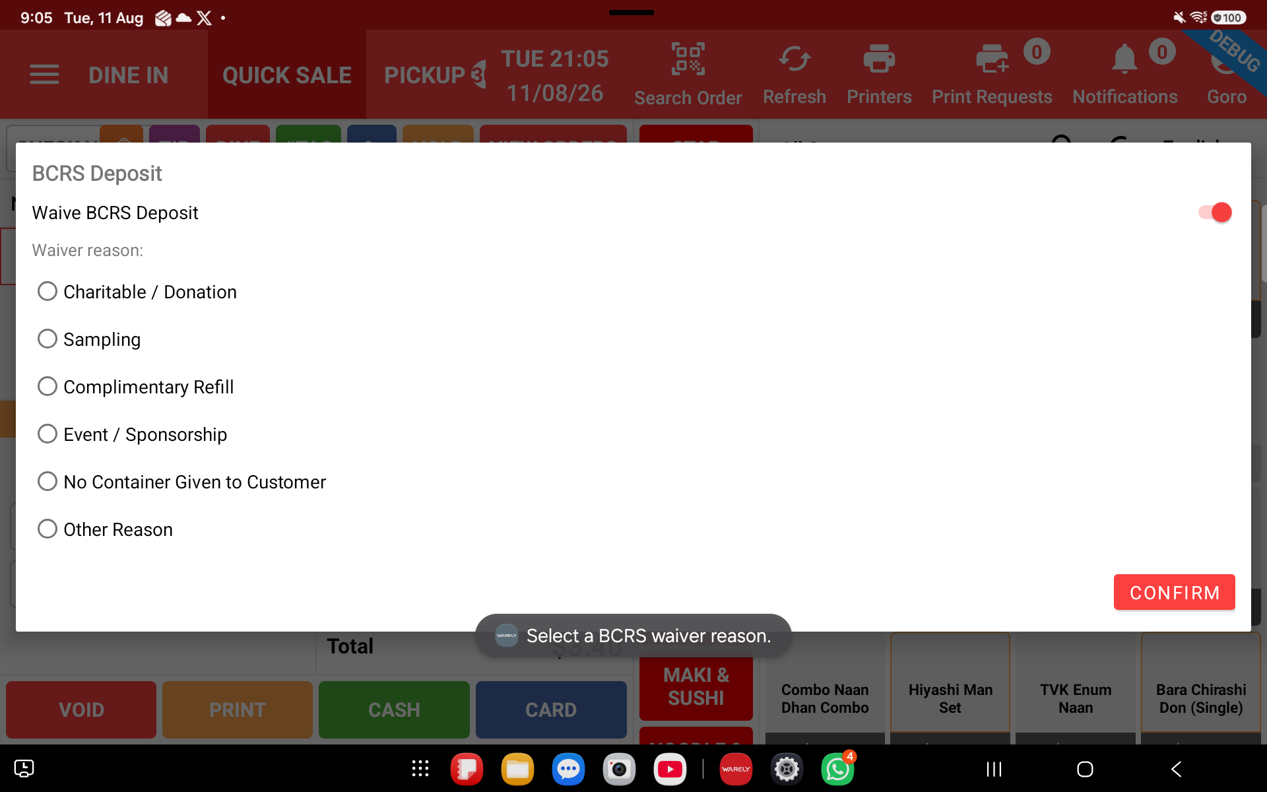Open Settings gear in taskbar
The width and height of the screenshot is (1267, 792).
pyautogui.click(x=787, y=769)
